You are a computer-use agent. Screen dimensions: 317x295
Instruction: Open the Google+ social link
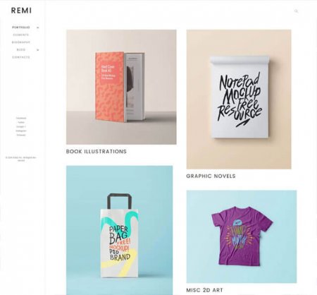(x=21, y=126)
